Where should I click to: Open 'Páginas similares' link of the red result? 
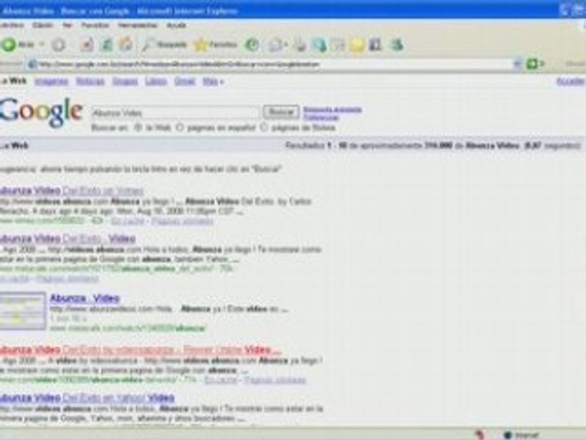275,380
